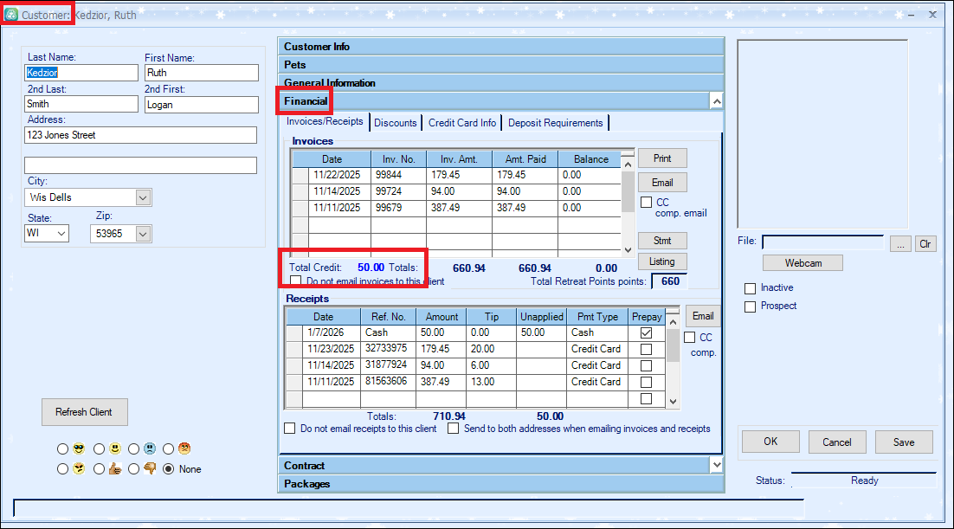This screenshot has height=529, width=954.
Task: Open the State dropdown
Action: point(61,234)
